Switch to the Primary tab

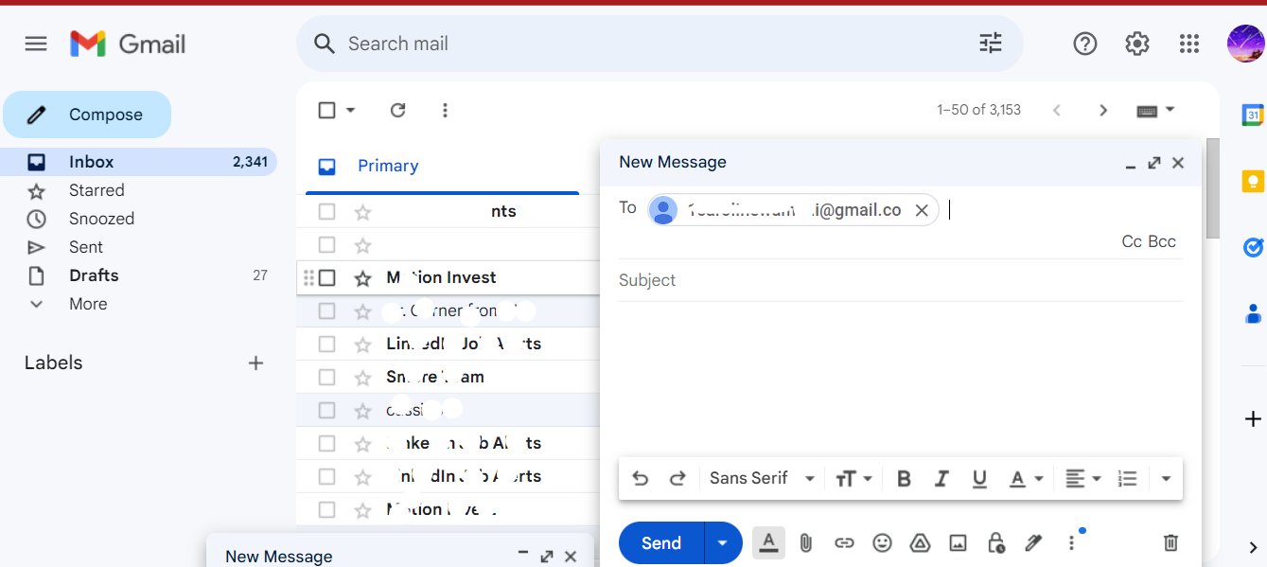tap(388, 166)
